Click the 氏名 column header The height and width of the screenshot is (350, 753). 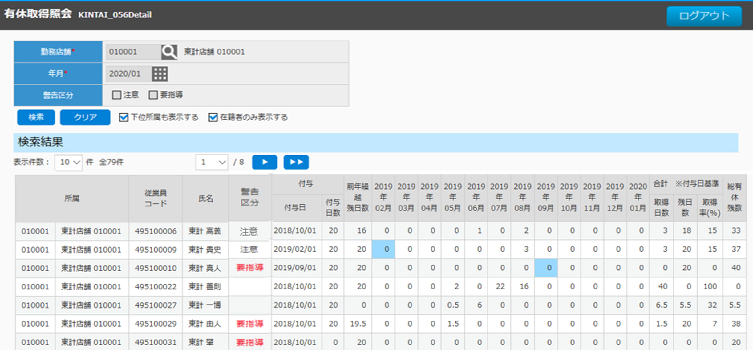[x=205, y=199]
